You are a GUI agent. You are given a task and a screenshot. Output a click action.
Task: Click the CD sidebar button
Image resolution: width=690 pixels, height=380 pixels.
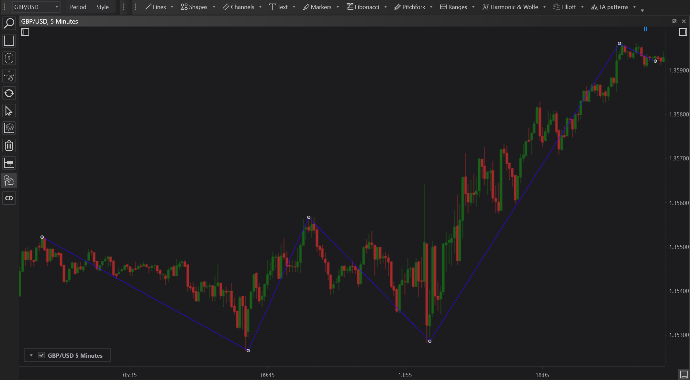[9, 198]
